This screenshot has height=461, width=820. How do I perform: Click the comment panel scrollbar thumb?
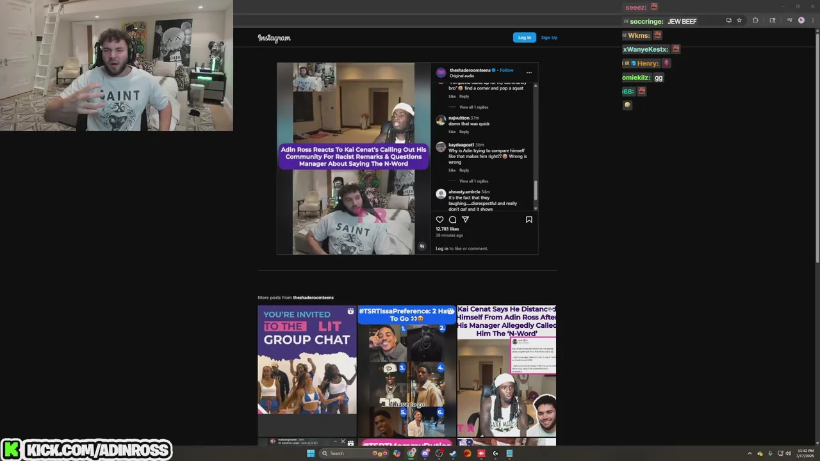click(x=536, y=190)
